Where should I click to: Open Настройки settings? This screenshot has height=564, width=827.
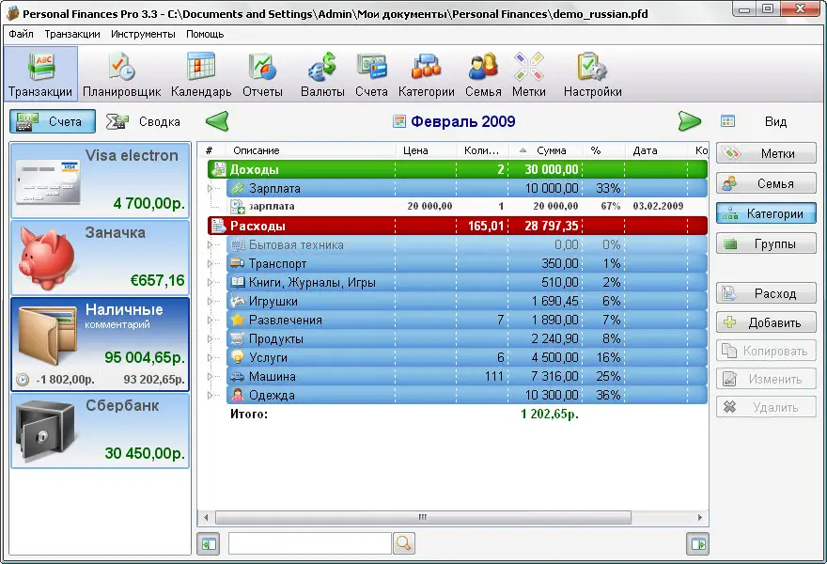592,74
